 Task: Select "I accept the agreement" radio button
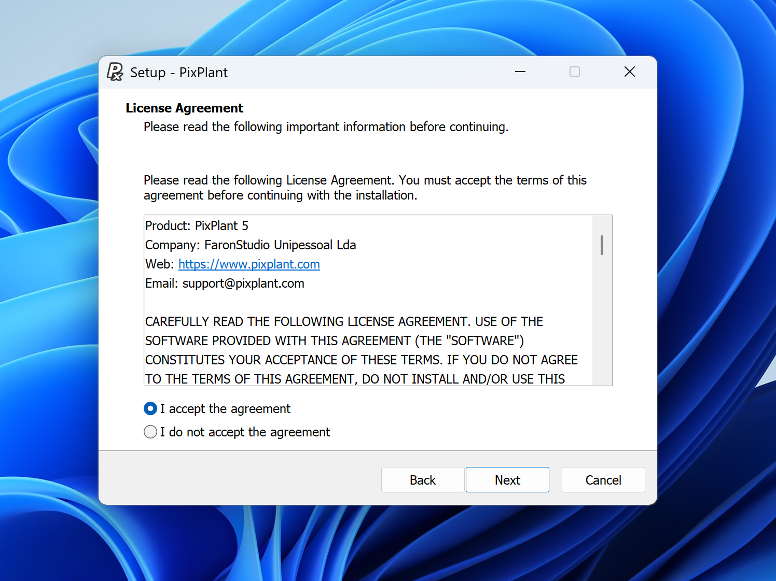point(150,409)
